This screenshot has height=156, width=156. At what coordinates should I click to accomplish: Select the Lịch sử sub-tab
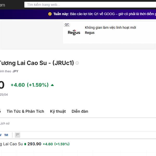coord(5,123)
